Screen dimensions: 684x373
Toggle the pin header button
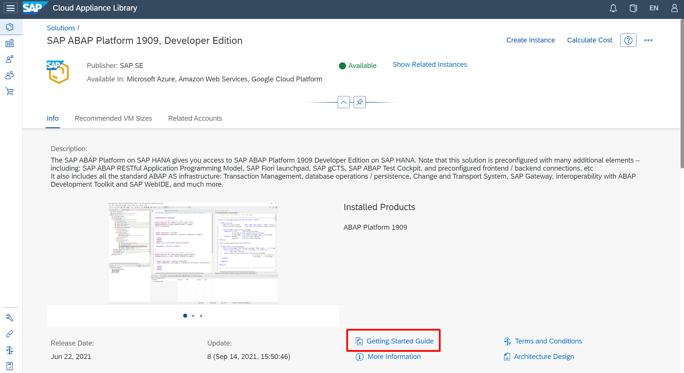359,102
